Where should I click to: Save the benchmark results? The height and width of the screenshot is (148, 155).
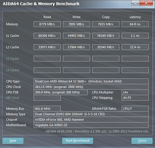click(x=13, y=141)
